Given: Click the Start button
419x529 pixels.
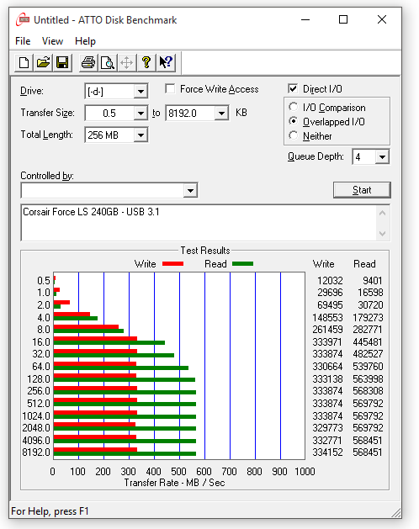Looking at the screenshot, I should pyautogui.click(x=362, y=190).
